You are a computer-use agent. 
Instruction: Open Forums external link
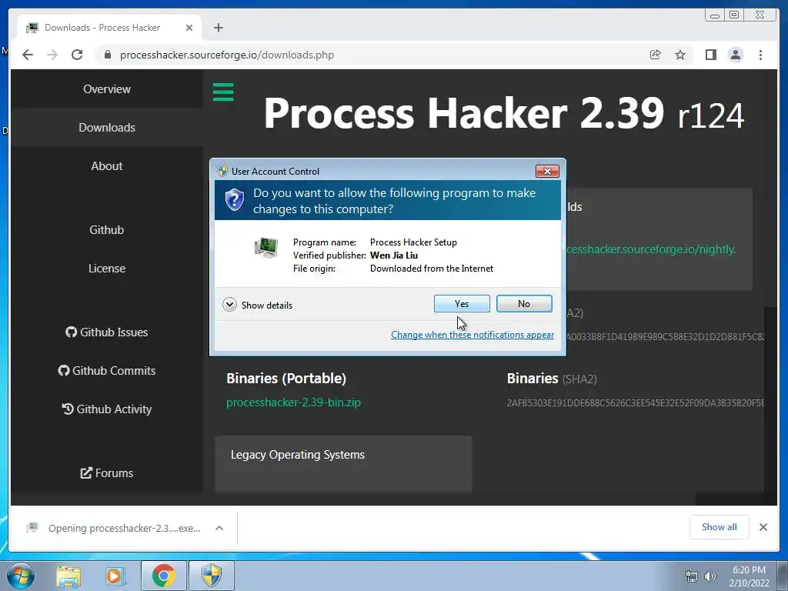click(107, 473)
